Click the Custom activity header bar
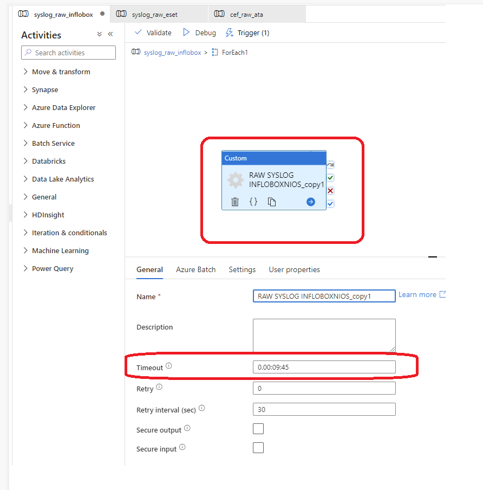This screenshot has width=483, height=490. (x=274, y=158)
